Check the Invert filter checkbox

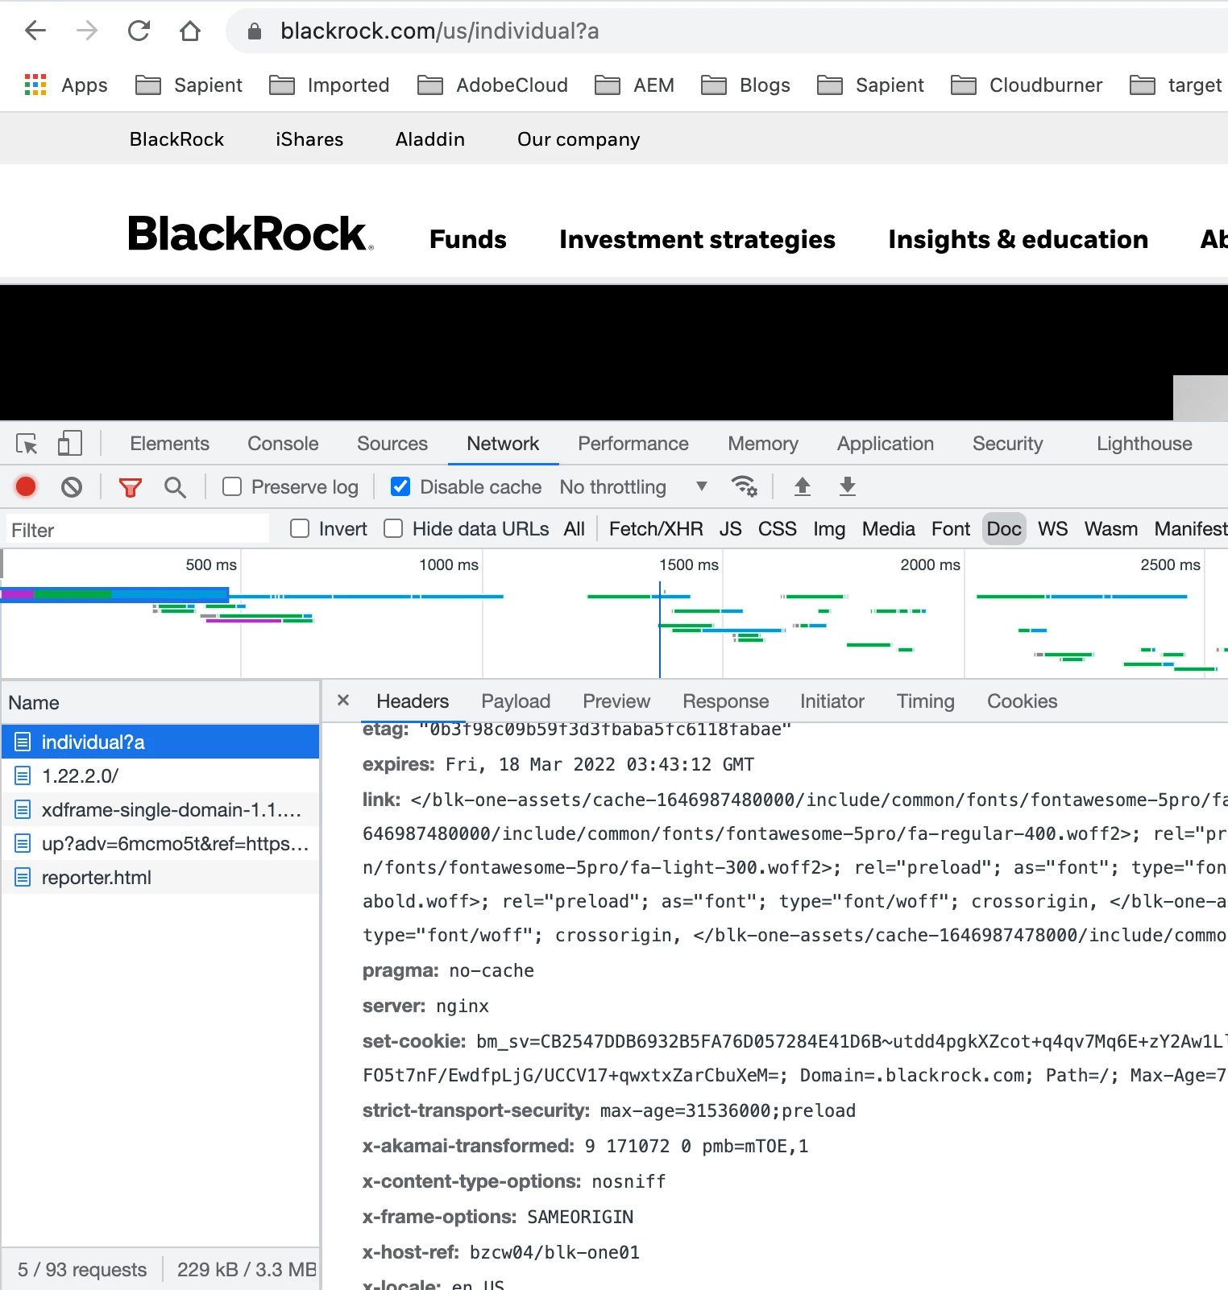pyautogui.click(x=300, y=528)
